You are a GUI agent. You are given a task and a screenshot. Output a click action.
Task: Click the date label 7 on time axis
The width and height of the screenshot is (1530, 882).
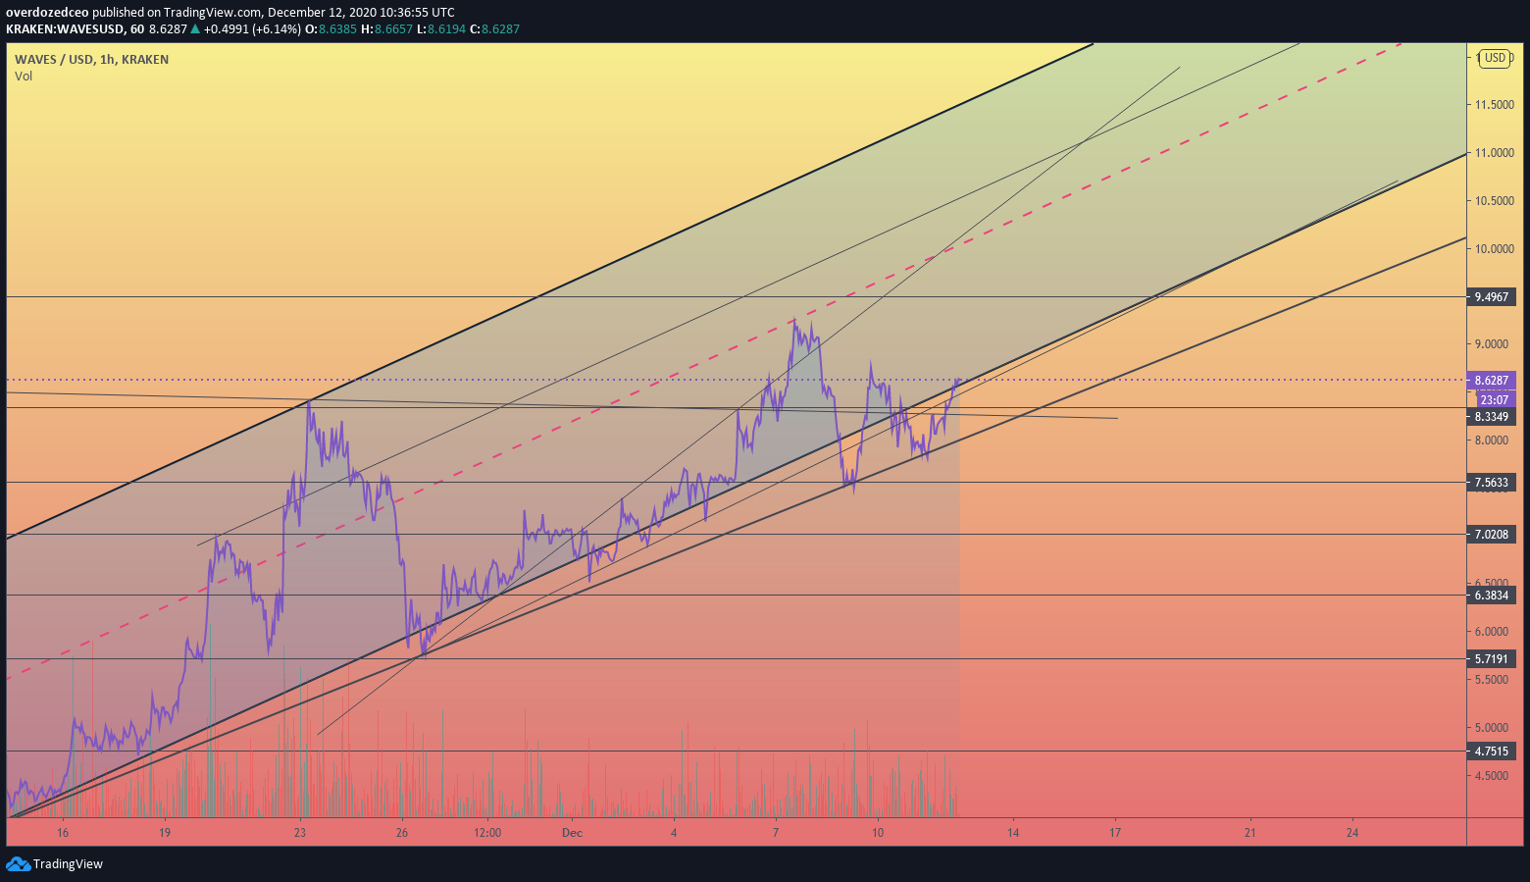[776, 833]
